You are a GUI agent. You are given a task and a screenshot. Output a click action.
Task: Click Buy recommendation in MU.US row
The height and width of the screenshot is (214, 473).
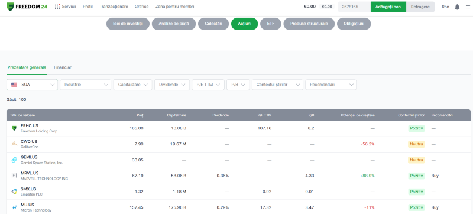point(435,207)
